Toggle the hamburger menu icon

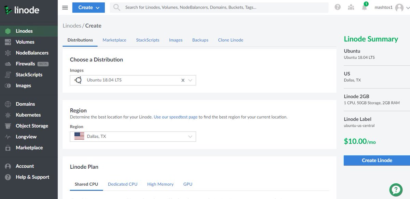coord(65,7)
